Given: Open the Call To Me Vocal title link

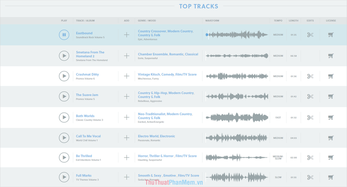Looking at the screenshot, I should coord(88,136).
